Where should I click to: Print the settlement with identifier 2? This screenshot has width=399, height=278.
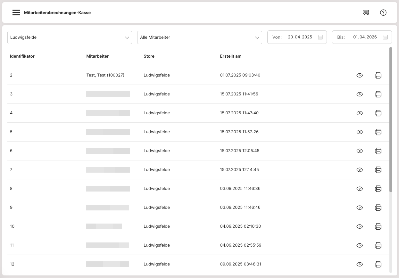378,75
